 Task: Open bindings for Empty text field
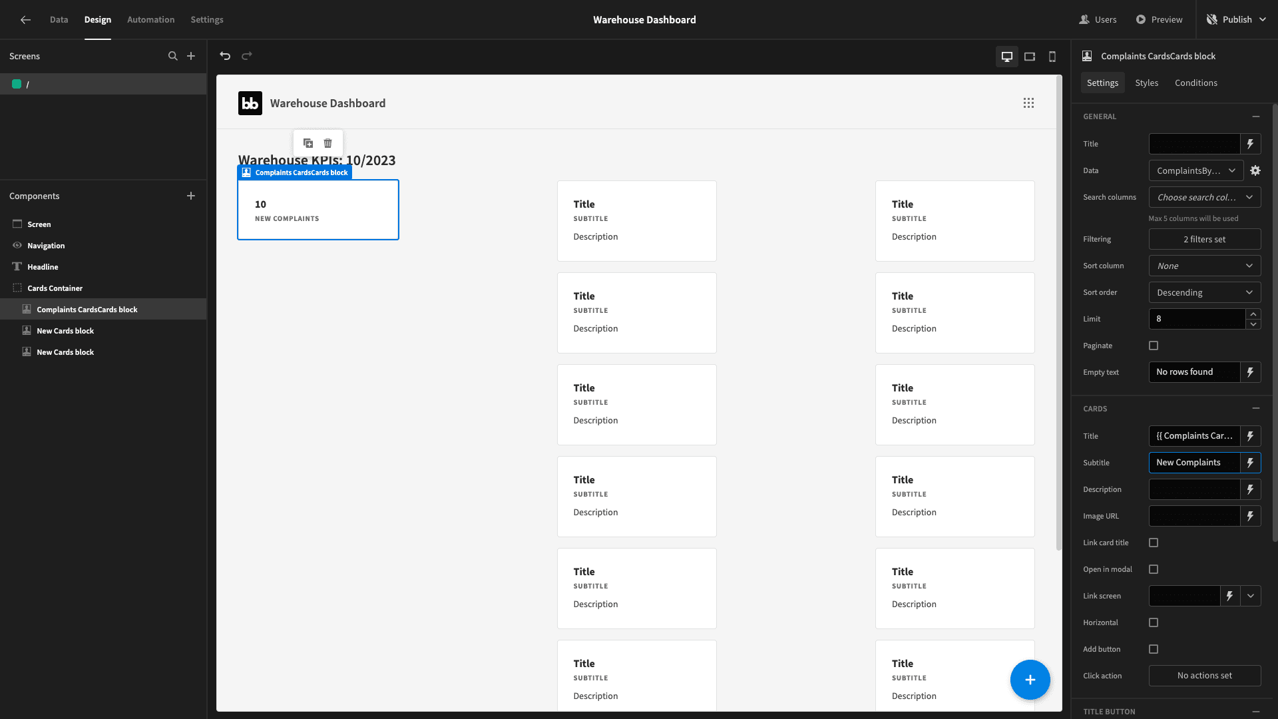(x=1251, y=372)
